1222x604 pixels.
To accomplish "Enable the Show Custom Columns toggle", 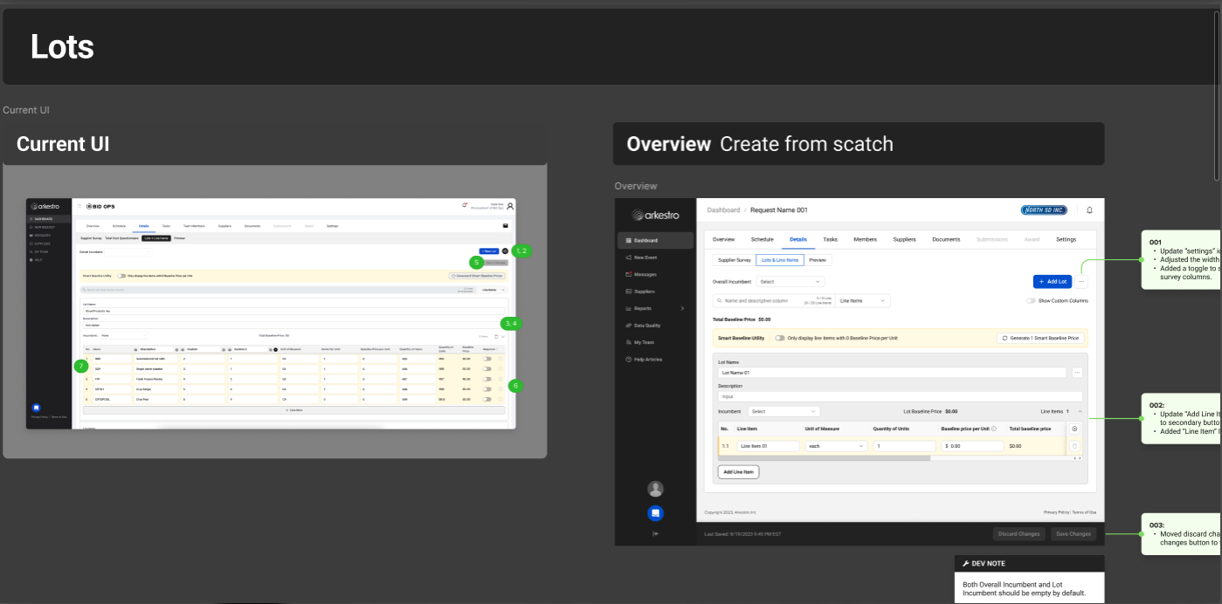I will coord(1031,300).
